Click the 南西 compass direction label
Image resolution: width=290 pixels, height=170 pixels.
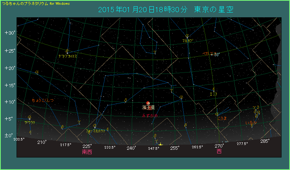click(x=87, y=152)
